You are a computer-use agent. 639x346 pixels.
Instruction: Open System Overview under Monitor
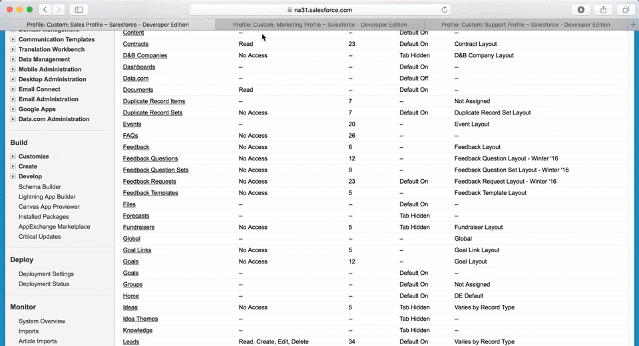[41, 321]
